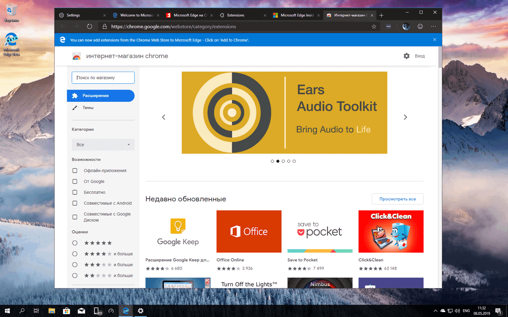
Task: Close the Settings tab
Action: [104, 15]
